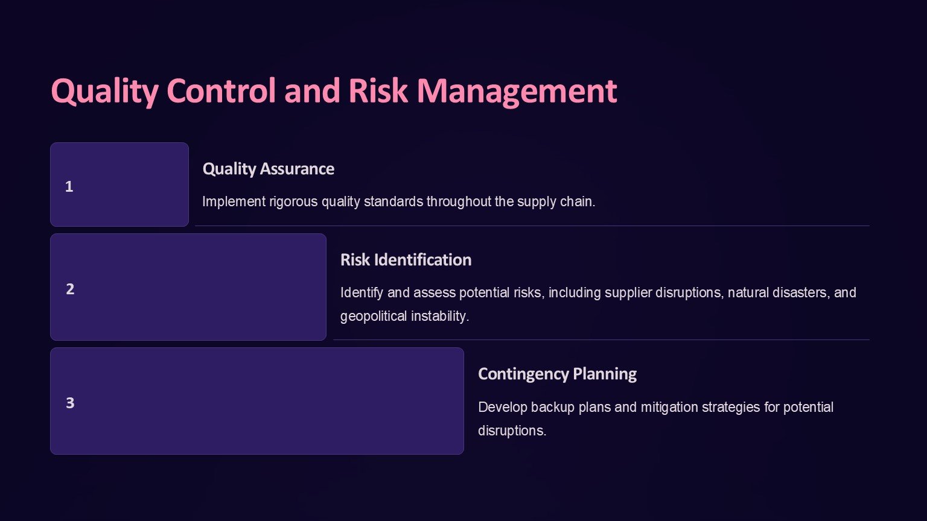Image resolution: width=927 pixels, height=521 pixels.
Task: Select the rigorous quality standards description text
Action: [x=398, y=201]
